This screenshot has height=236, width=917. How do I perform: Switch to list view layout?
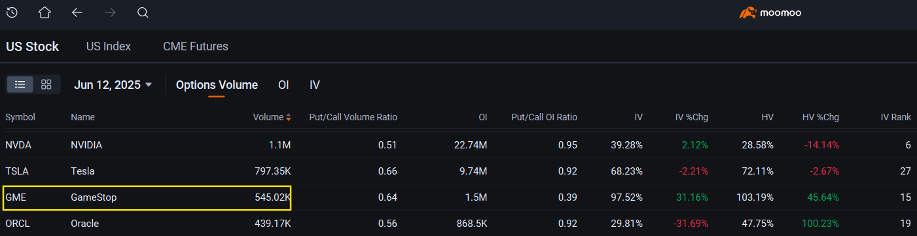click(20, 84)
